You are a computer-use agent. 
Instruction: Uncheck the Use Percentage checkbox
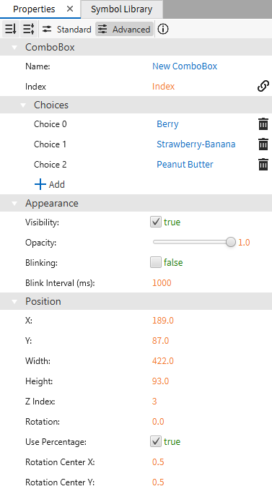click(x=156, y=442)
